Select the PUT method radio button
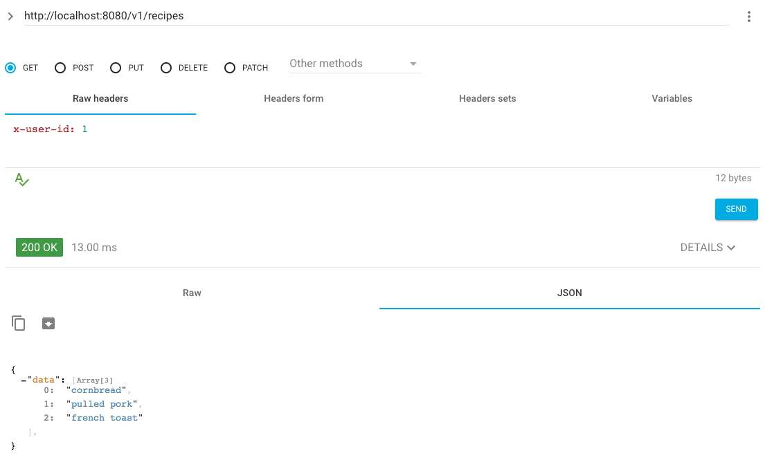 (116, 68)
